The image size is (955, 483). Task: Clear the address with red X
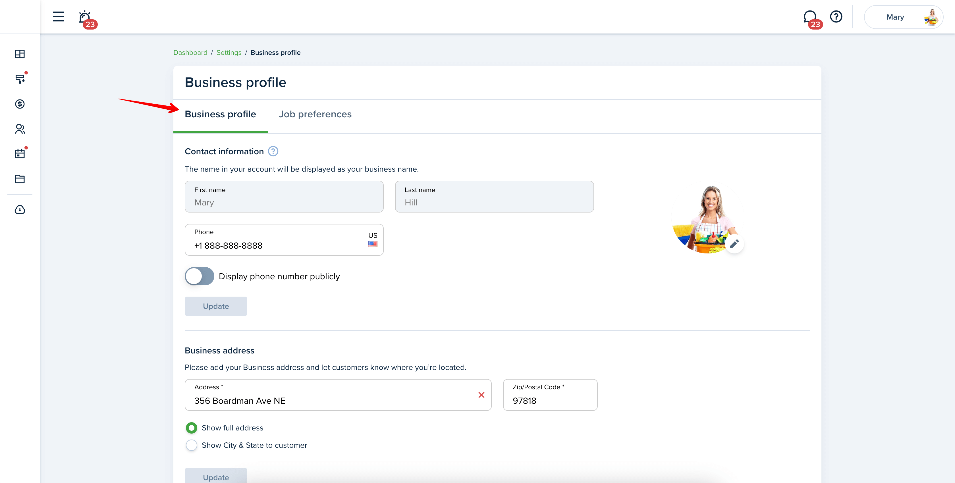481,395
